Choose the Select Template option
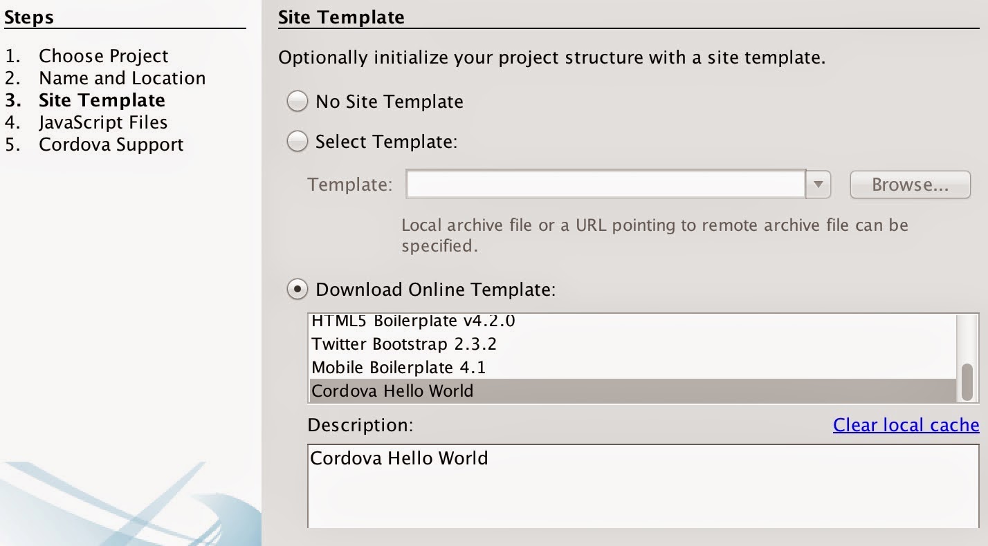This screenshot has width=988, height=546. (297, 141)
